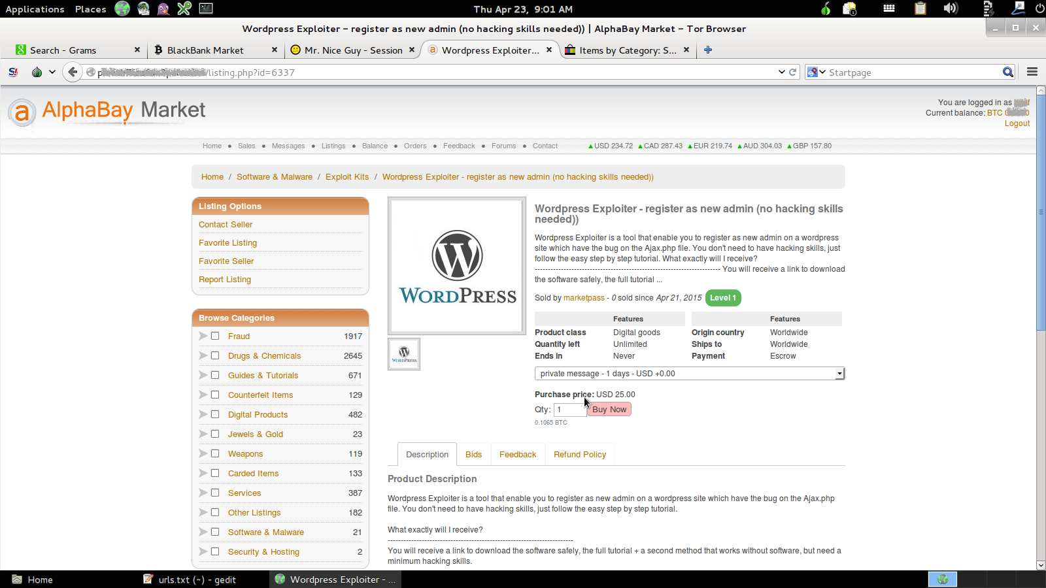This screenshot has width=1046, height=588.
Task: Open the URL bar history dropdown arrow
Action: pyautogui.click(x=782, y=72)
